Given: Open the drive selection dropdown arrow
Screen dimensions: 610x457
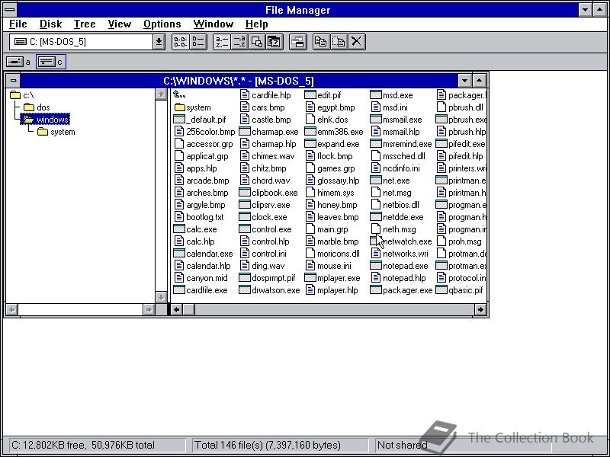Looking at the screenshot, I should 159,42.
